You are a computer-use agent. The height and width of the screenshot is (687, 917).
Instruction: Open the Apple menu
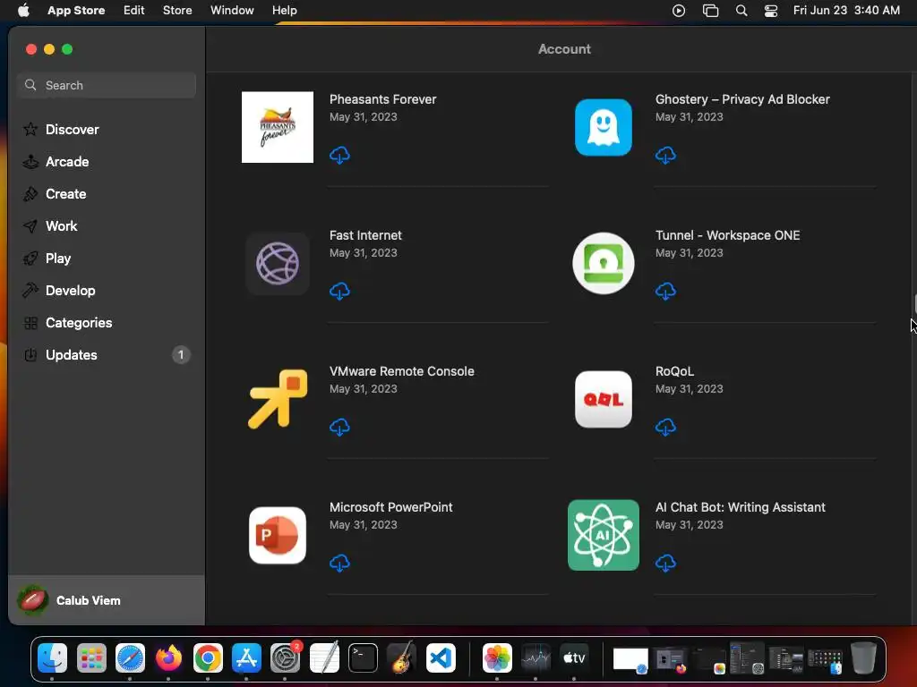coord(23,11)
